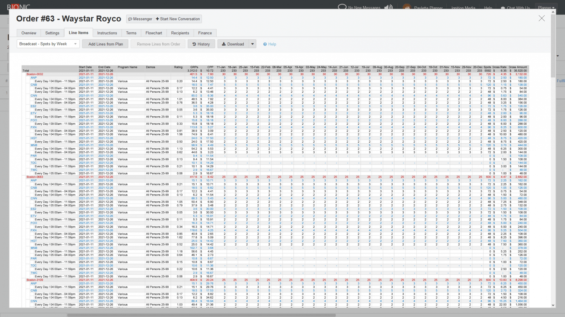The width and height of the screenshot is (565, 317).
Task: Click the Bionic logo in top bar
Action: point(19,7)
